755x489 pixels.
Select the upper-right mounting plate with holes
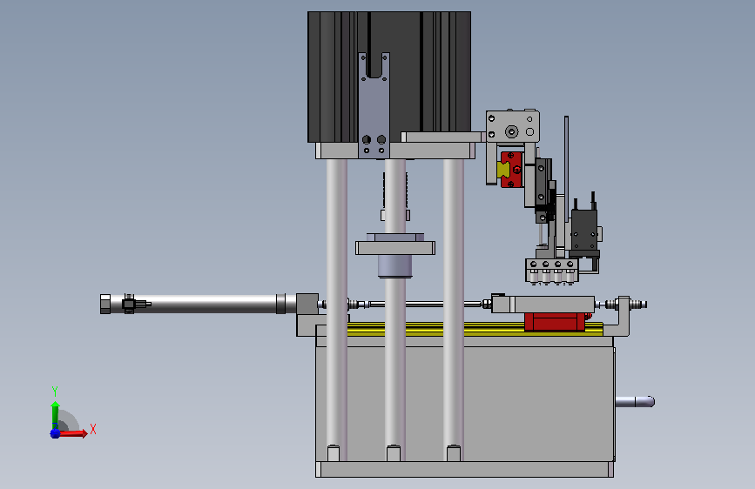pyautogui.click(x=513, y=126)
